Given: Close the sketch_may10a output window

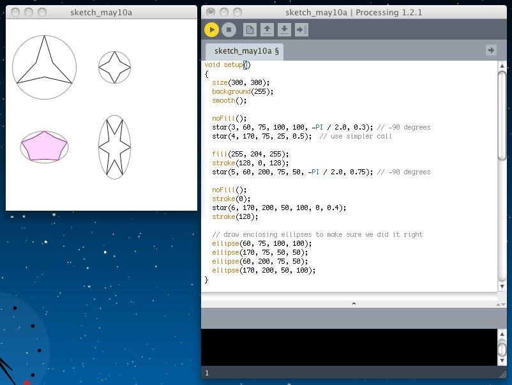Looking at the screenshot, I should click(15, 12).
